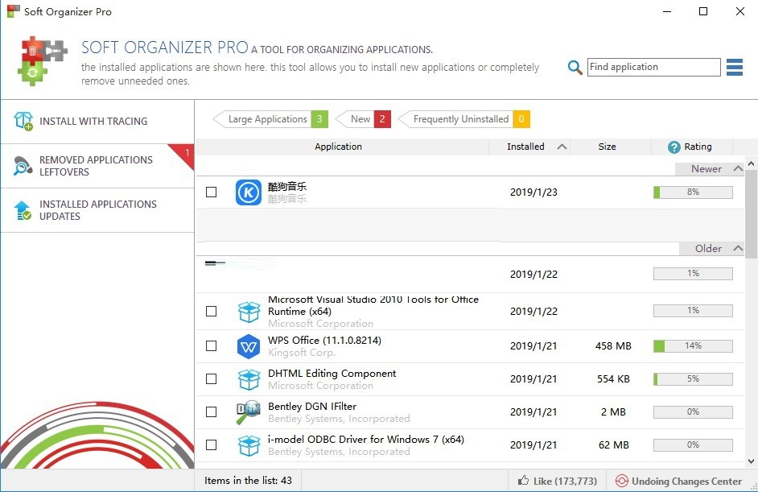Click the Removed Applications Leftovers icon
This screenshot has width=758, height=492.
coord(23,165)
